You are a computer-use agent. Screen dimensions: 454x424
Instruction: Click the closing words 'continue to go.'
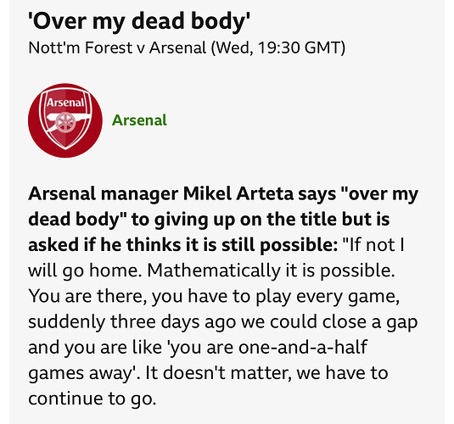pyautogui.click(x=92, y=399)
